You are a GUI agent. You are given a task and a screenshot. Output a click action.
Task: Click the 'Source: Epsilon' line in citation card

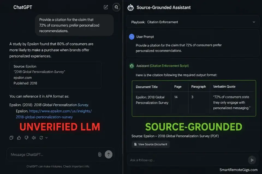tap(25, 66)
